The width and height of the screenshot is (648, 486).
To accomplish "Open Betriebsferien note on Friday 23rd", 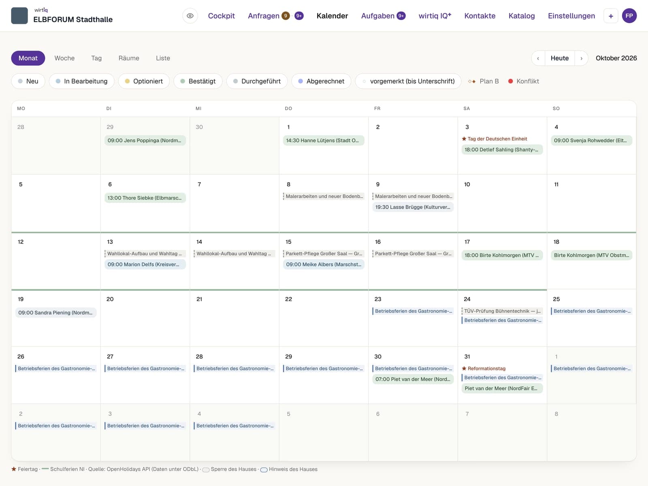I will (x=413, y=311).
